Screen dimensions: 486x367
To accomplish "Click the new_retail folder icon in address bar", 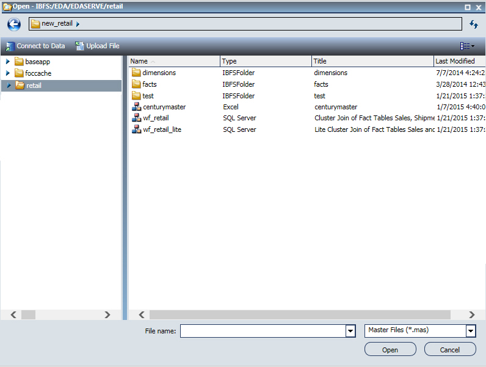I will (x=35, y=24).
